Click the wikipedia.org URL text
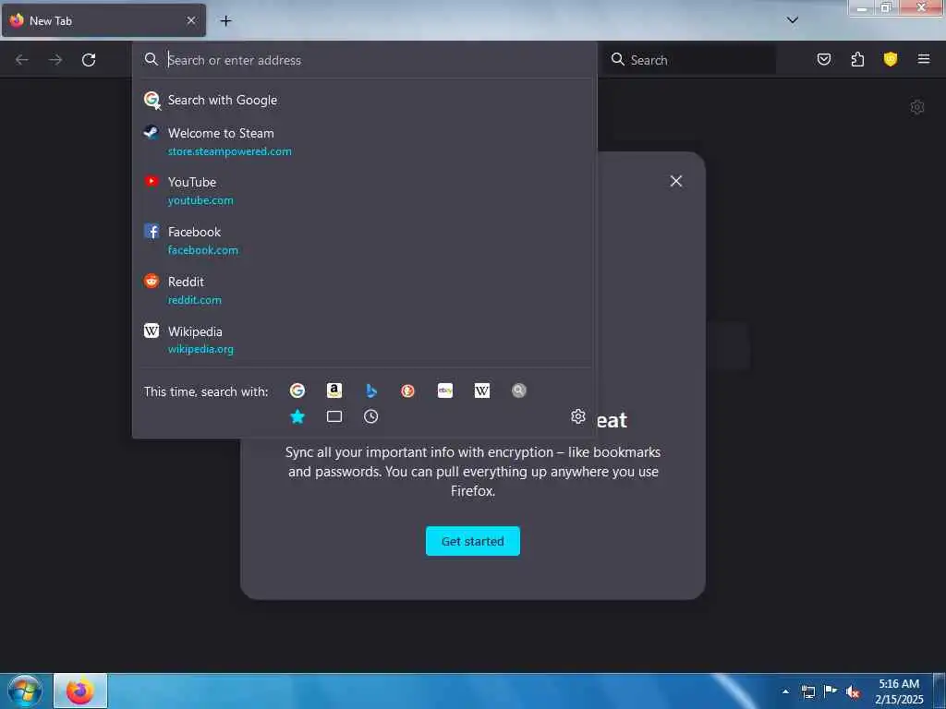The width and height of the screenshot is (946, 709). [x=200, y=349]
